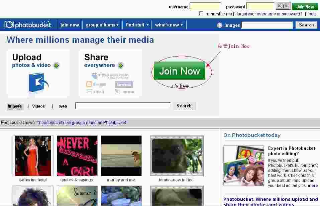The width and height of the screenshot is (320, 206).
Task: Click the Photobucket camera logo
Action: pyautogui.click(x=28, y=25)
